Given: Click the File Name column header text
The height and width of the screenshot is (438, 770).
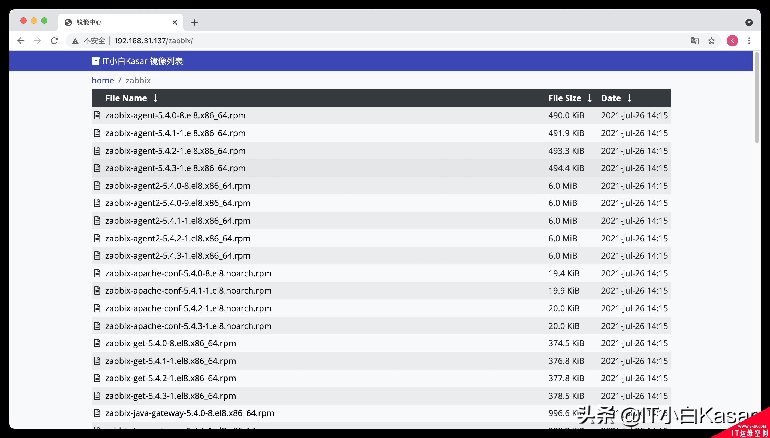Looking at the screenshot, I should (126, 98).
